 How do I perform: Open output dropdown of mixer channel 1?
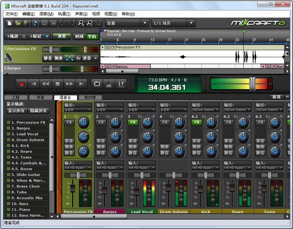click(x=78, y=110)
